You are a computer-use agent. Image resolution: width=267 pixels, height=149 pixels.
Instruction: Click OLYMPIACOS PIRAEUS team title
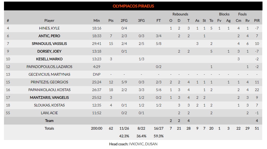tap(133, 6)
